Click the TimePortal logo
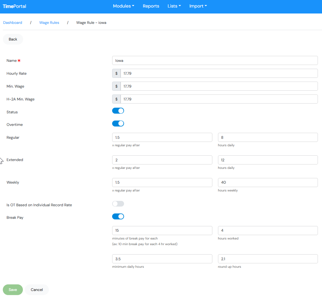 click(14, 6)
